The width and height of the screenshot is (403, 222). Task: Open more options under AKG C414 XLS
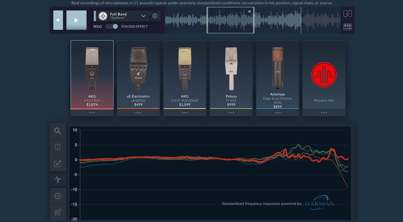(x=92, y=113)
